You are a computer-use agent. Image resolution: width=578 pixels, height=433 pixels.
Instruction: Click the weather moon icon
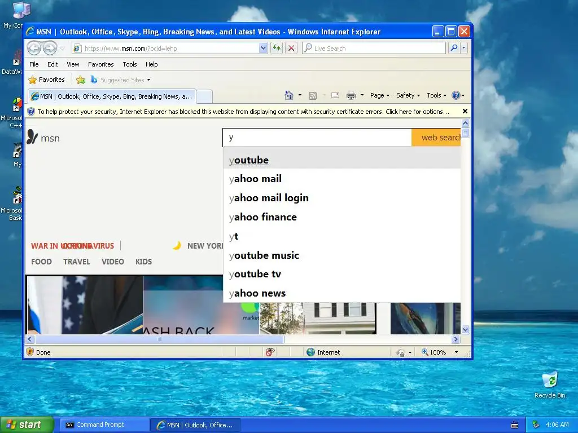[177, 246]
